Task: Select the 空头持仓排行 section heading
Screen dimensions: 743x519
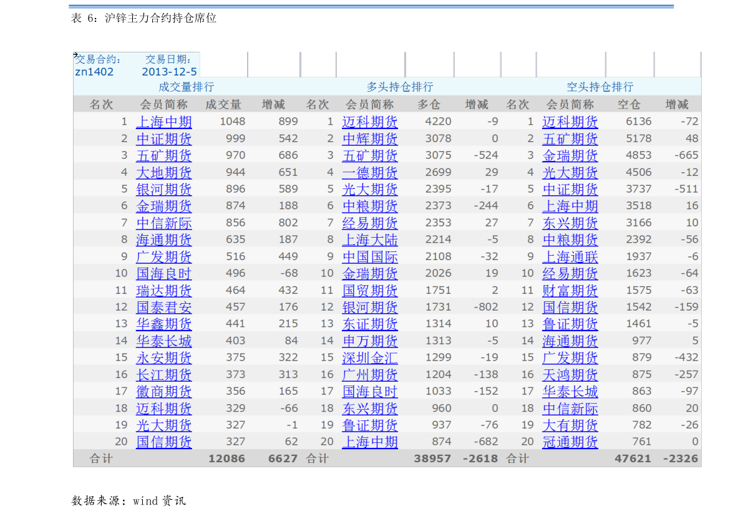Action: click(600, 87)
